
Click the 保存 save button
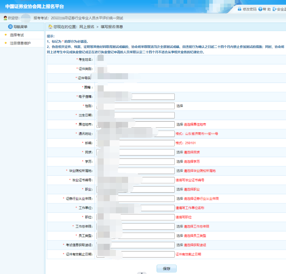pyautogui.click(x=166, y=269)
